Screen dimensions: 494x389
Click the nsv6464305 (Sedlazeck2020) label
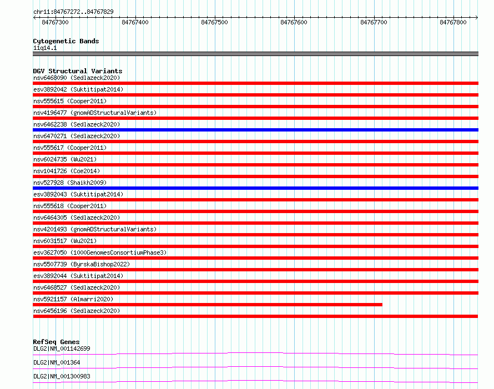pos(77,218)
